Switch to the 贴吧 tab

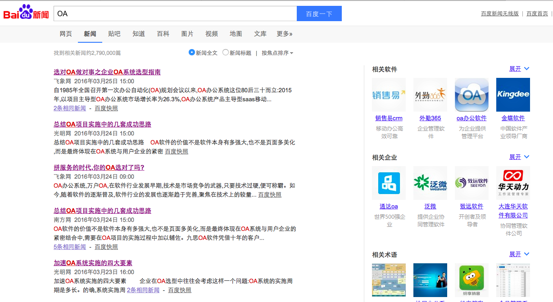click(114, 34)
